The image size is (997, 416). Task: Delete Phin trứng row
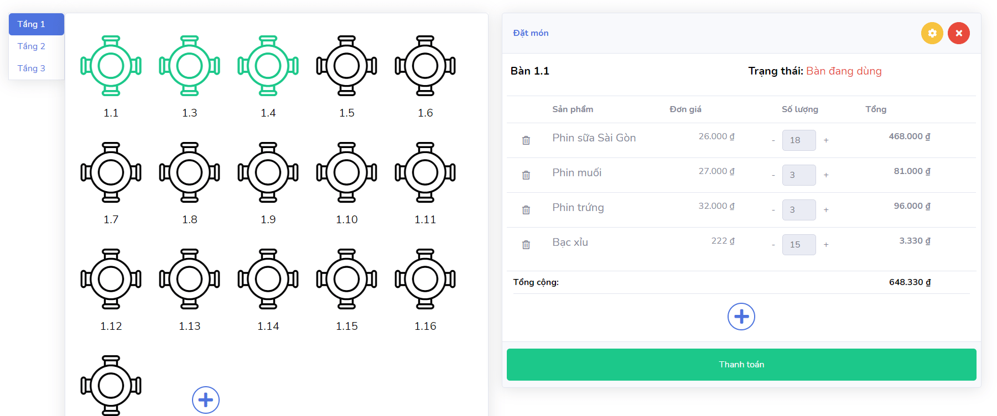pos(526,210)
